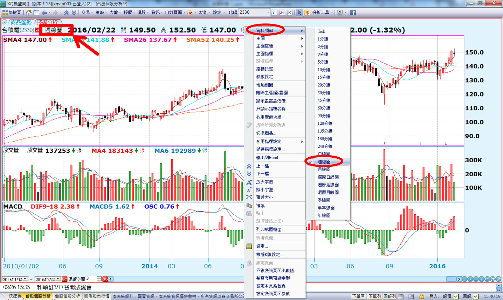
Task: Choose 指標設定 from the context menu
Action: click(x=275, y=69)
